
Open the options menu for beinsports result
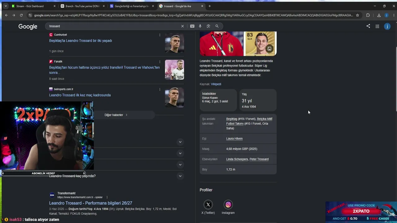(x=160, y=90)
